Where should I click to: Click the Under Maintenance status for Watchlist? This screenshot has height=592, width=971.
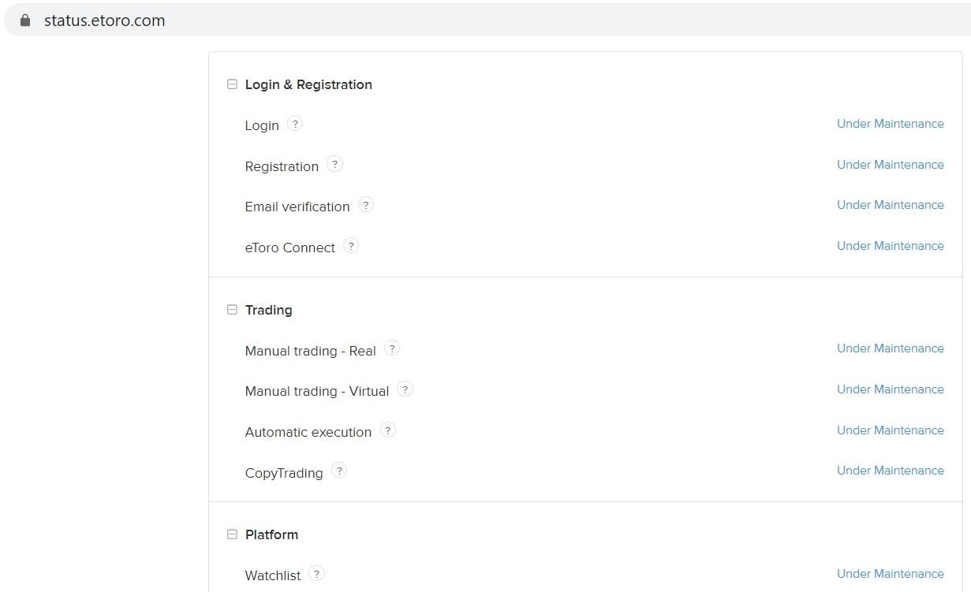891,574
